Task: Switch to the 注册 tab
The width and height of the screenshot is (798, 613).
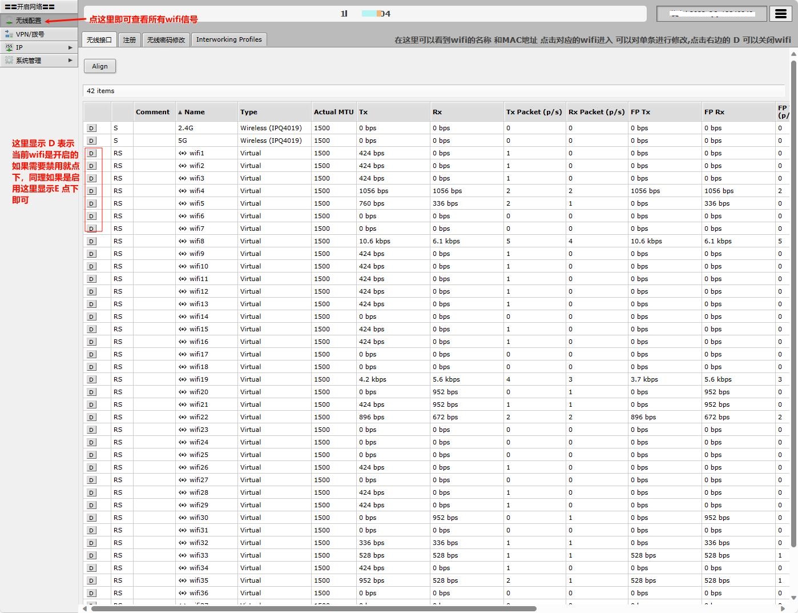Action: (130, 40)
